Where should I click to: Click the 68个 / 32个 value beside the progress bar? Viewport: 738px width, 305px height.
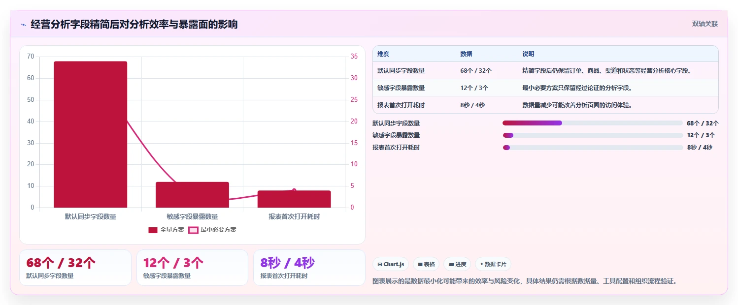[703, 123]
